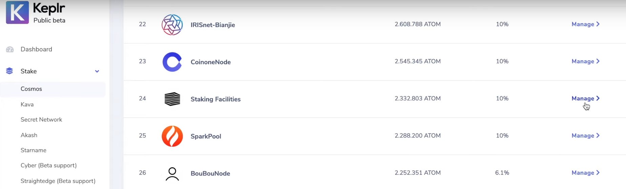
Task: Click the SparkPool flame logo
Action: tap(172, 136)
